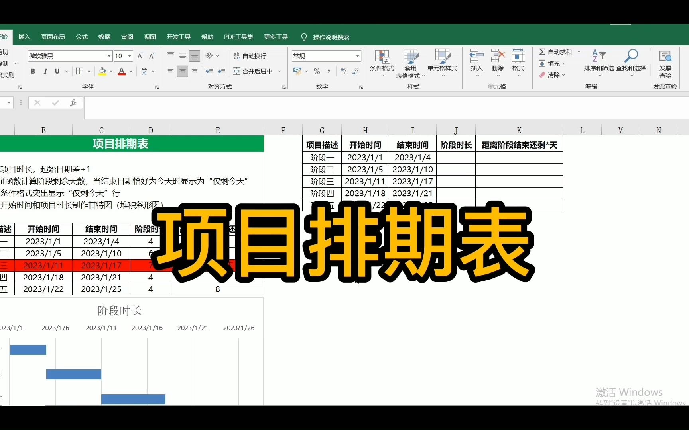Open the borders dropdown arrow
Image resolution: width=689 pixels, height=430 pixels.
(89, 71)
